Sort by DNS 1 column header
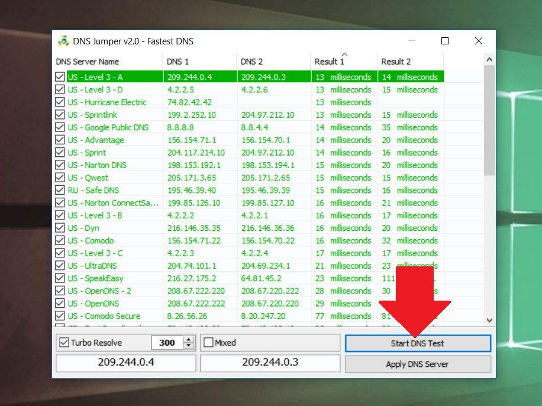The image size is (542, 406). tap(199, 62)
